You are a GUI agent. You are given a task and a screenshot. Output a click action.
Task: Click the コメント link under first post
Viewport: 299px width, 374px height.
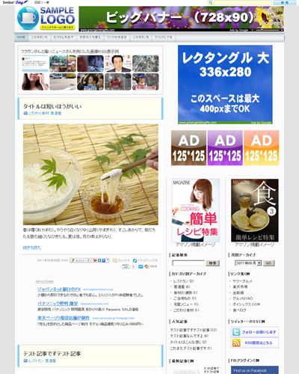tap(124, 260)
